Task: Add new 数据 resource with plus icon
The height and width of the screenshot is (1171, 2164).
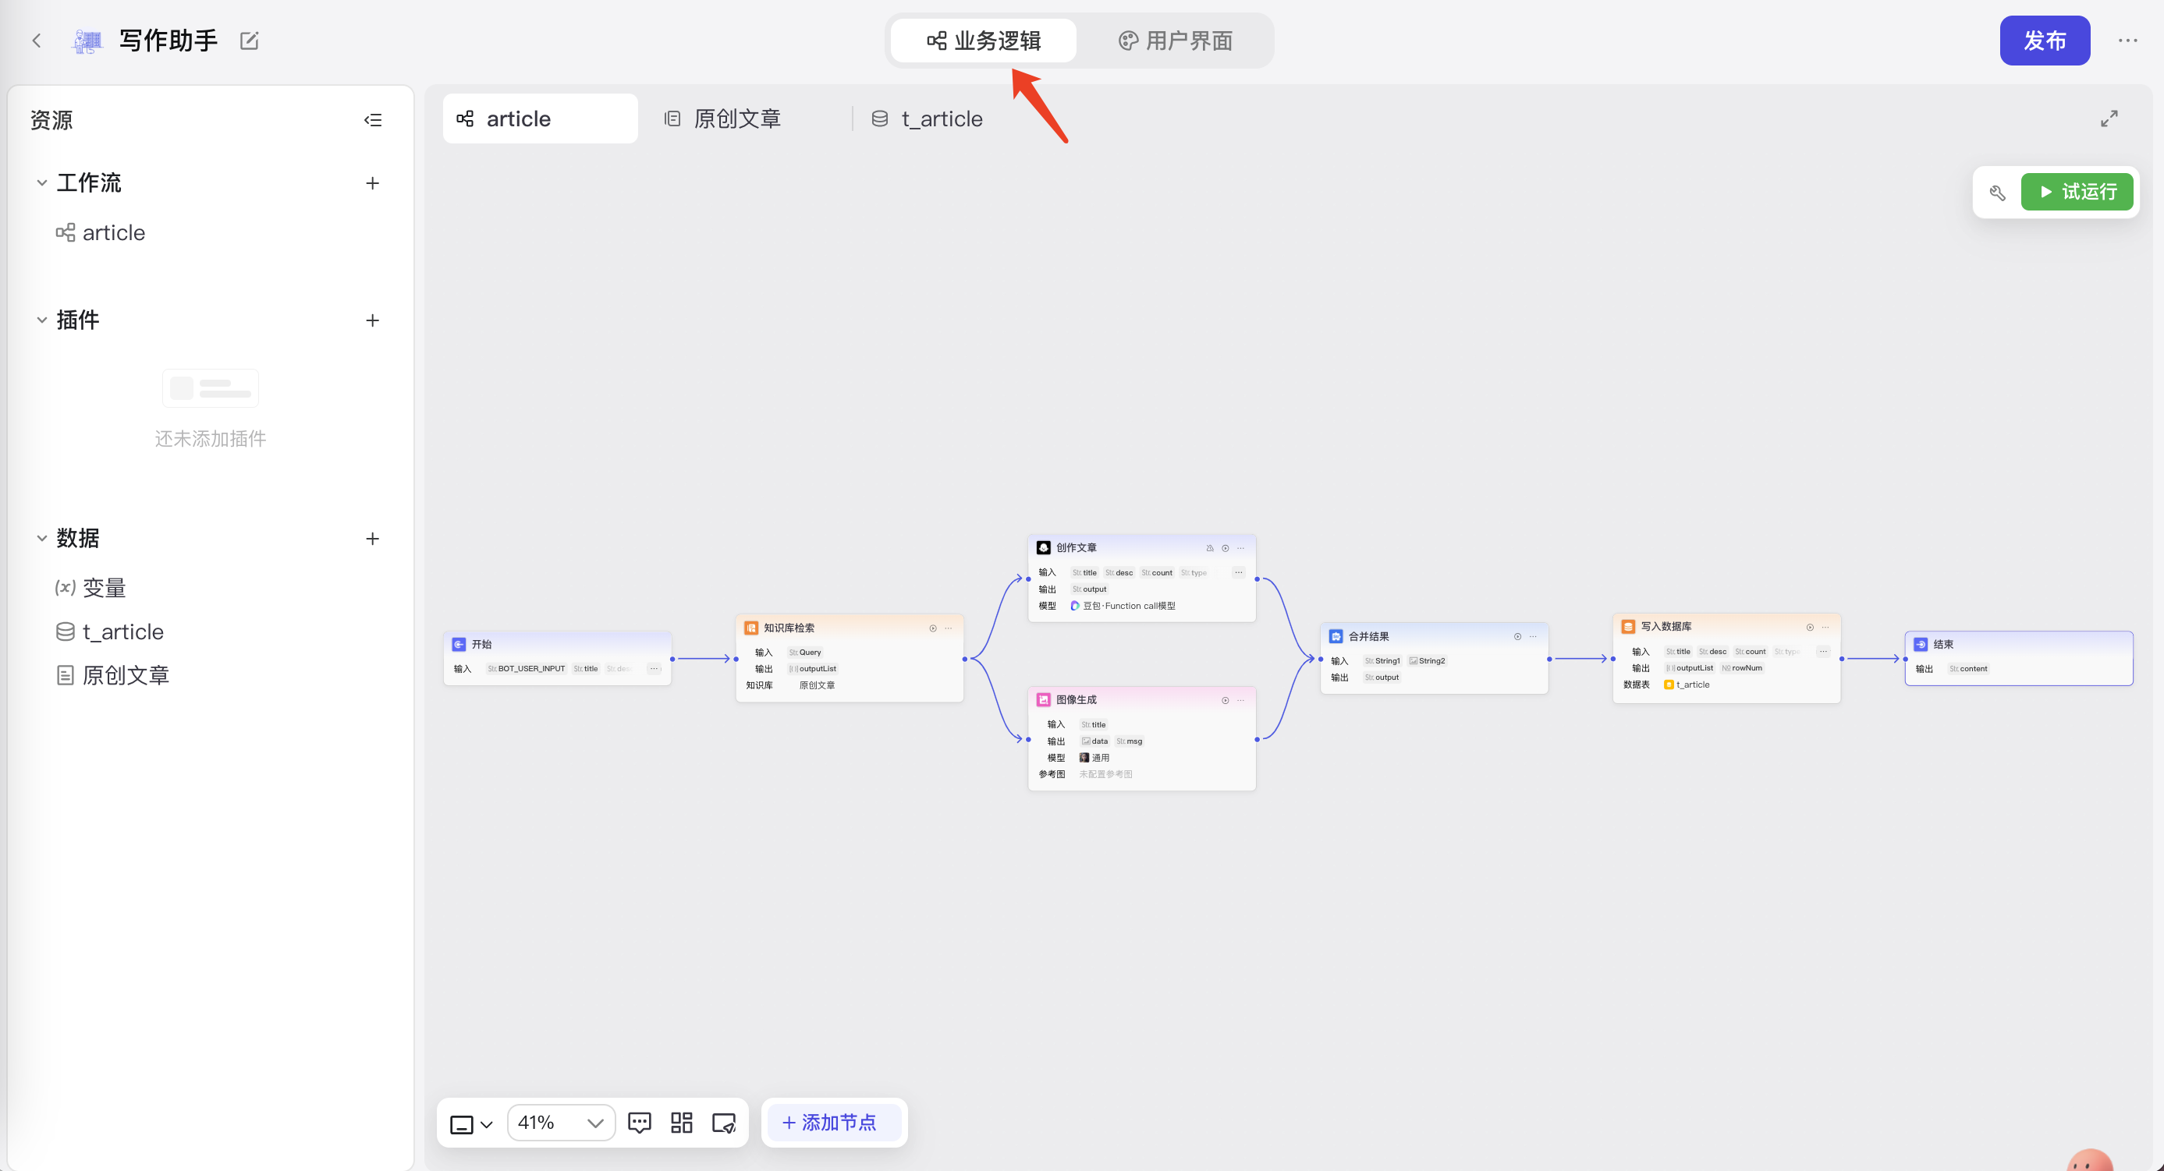Action: pos(373,538)
